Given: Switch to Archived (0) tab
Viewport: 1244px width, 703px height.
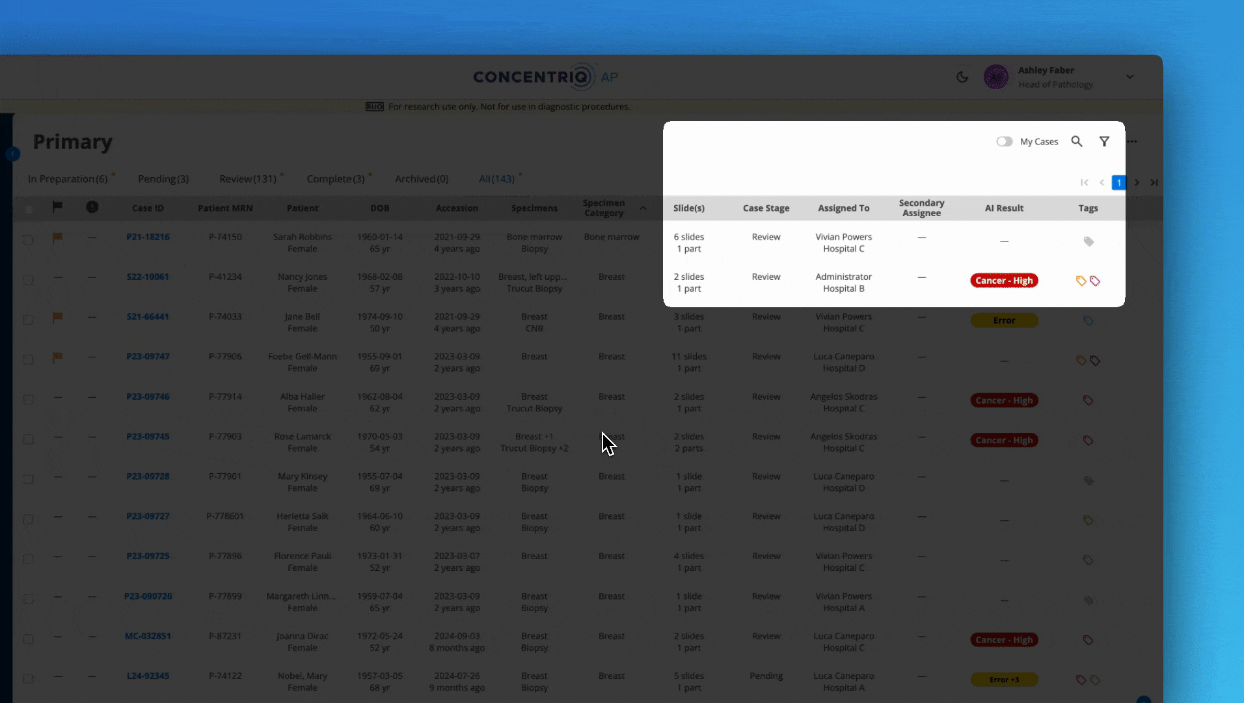Looking at the screenshot, I should [x=422, y=179].
